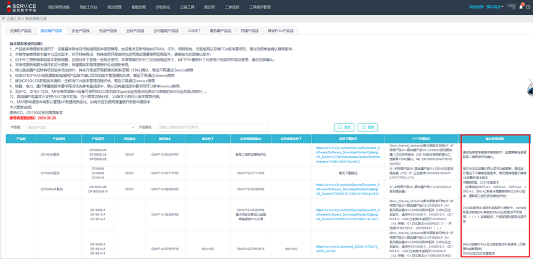The height and width of the screenshot is (259, 533).
Task: Switch to the 云与智能产品线 tab
Action: point(166,31)
